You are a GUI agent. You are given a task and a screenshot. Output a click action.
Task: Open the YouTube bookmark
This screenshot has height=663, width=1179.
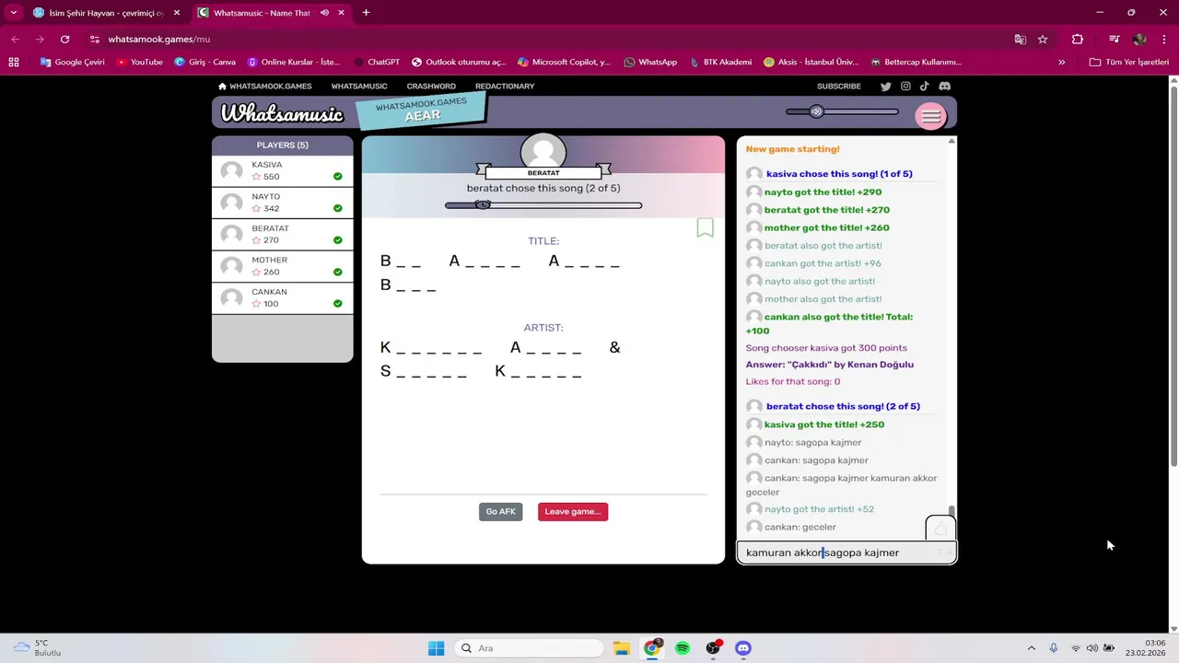tap(139, 63)
